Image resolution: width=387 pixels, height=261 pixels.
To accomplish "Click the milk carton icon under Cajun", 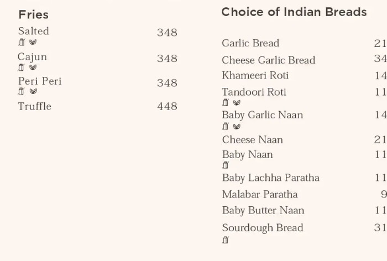I will 22,67.
